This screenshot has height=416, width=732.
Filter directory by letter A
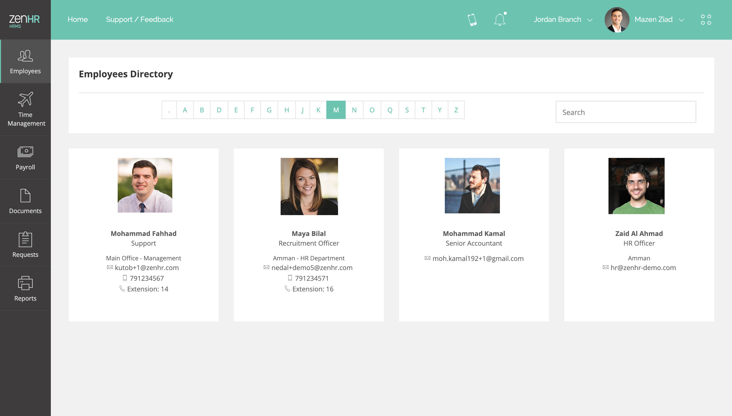tap(185, 110)
